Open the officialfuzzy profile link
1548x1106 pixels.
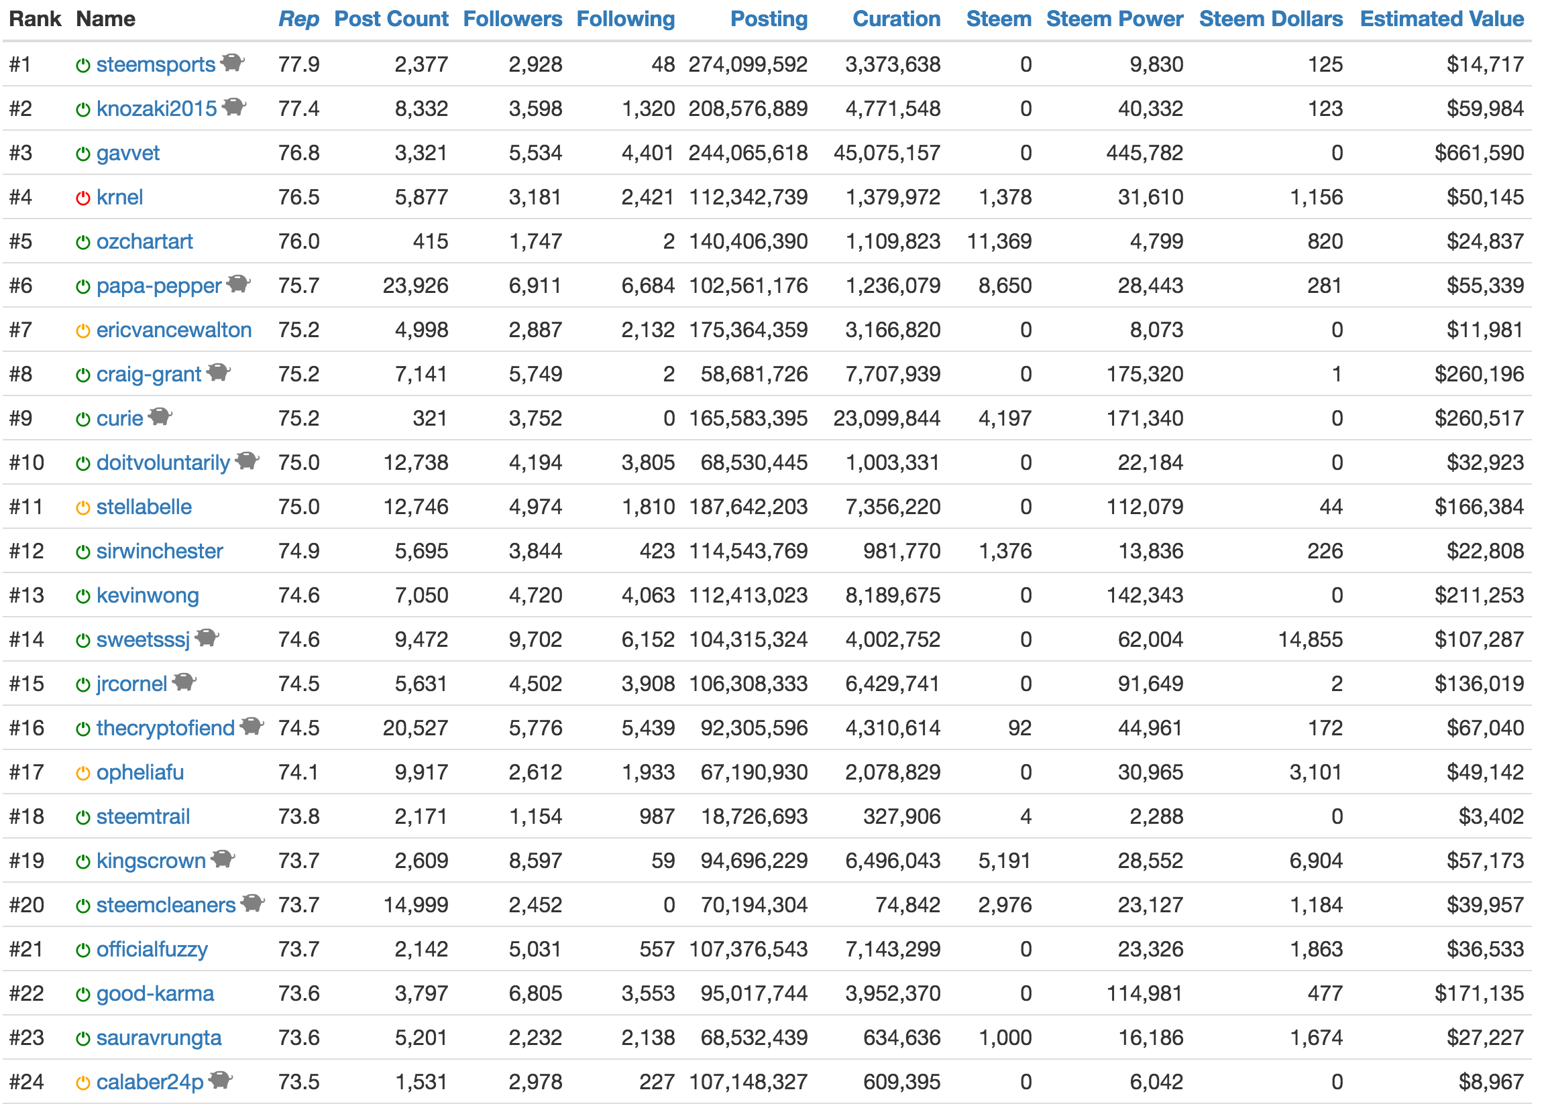tap(152, 950)
